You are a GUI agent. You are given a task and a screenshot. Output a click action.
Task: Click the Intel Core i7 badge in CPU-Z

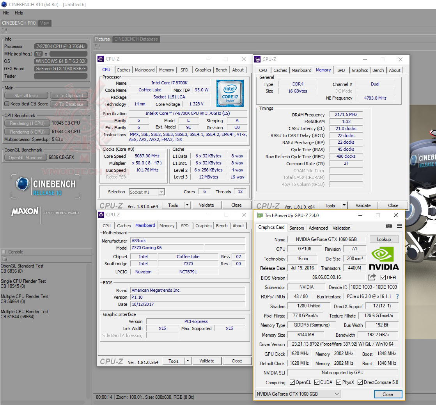point(230,93)
